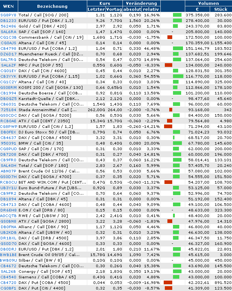Open WKN link DZ6D17
232x291 pixels.
coord(8,54)
